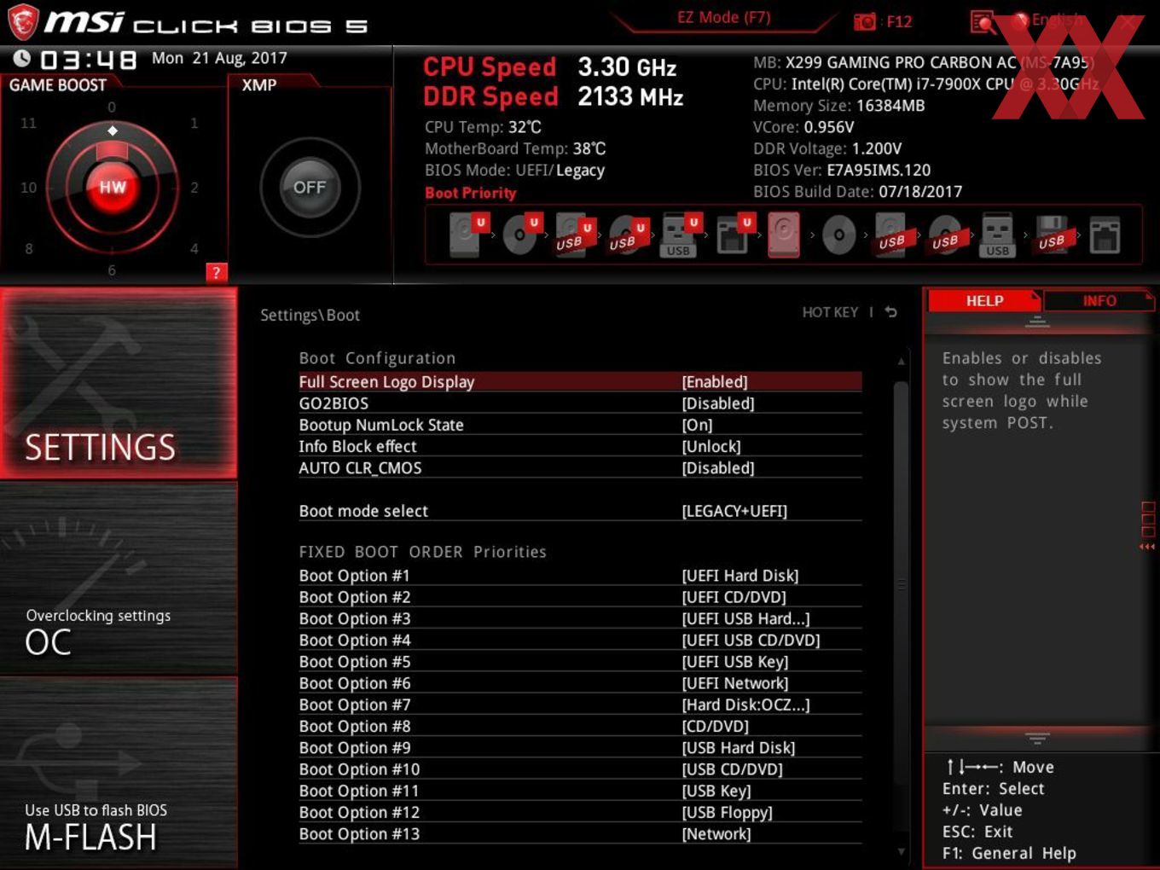This screenshot has height=870, width=1160.
Task: Click the side panel expand arrows at right edge
Action: coord(1147,547)
